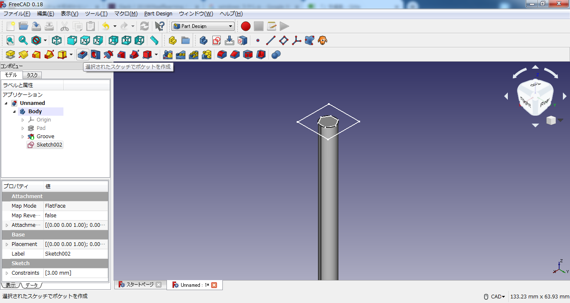Click the Boolean operation spheres icon
The width and height of the screenshot is (570, 303).
276,55
